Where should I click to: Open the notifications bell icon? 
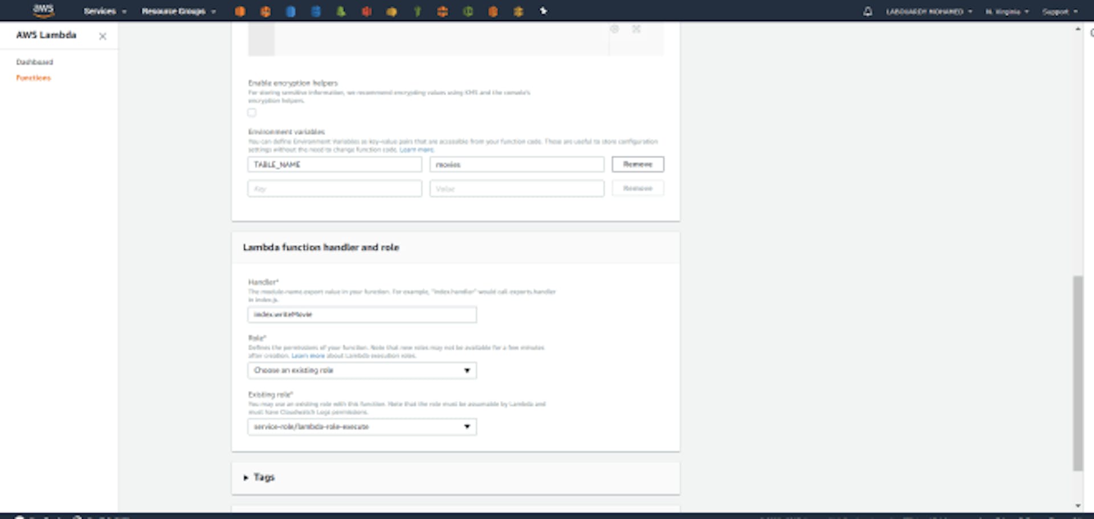click(x=867, y=11)
